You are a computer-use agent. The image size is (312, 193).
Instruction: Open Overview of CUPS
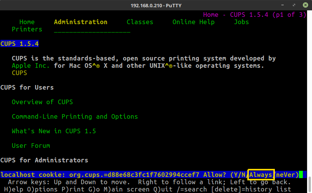(42, 102)
